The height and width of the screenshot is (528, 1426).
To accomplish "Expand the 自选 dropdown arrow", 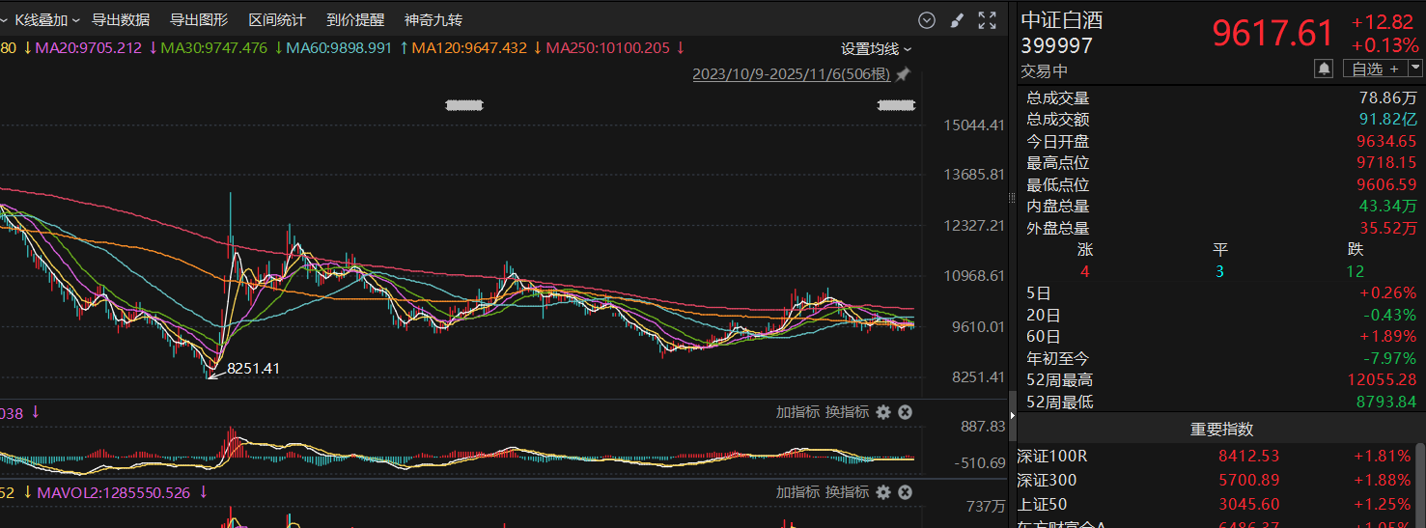I will [x=1415, y=68].
